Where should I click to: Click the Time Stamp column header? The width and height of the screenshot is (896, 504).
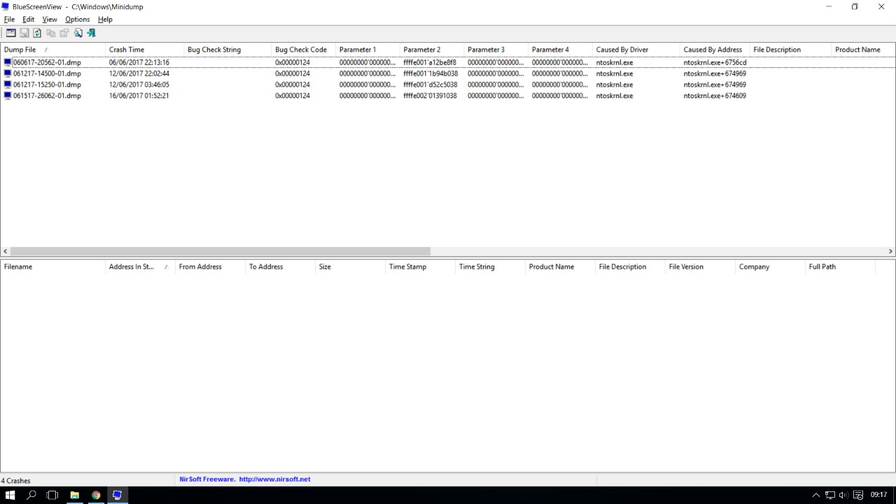[x=420, y=267]
